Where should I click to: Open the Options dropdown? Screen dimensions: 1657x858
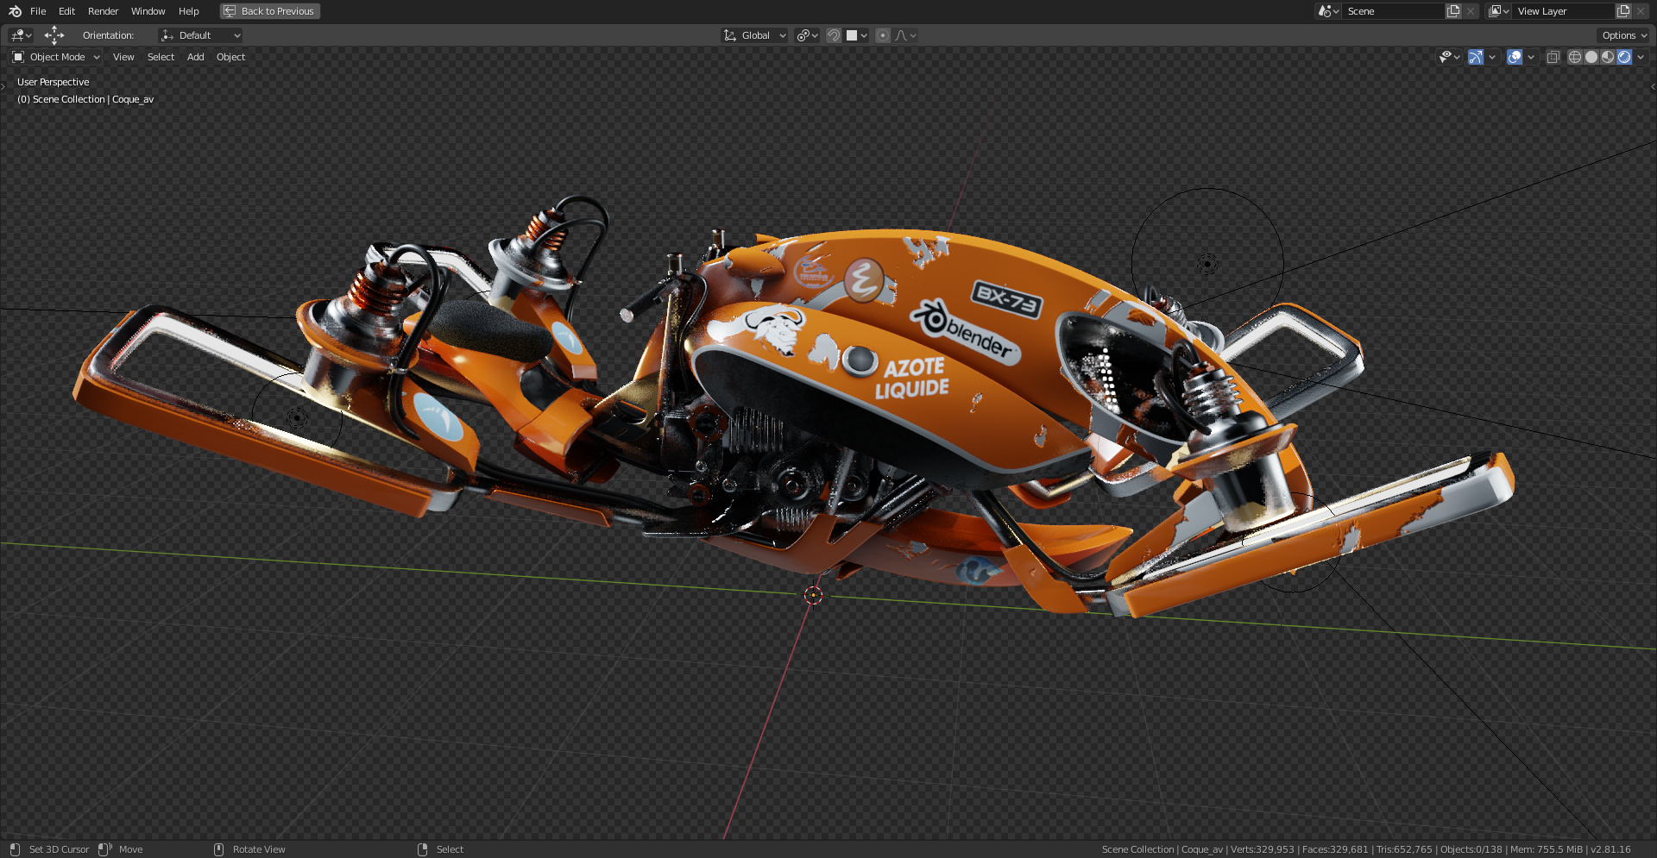pyautogui.click(x=1624, y=35)
